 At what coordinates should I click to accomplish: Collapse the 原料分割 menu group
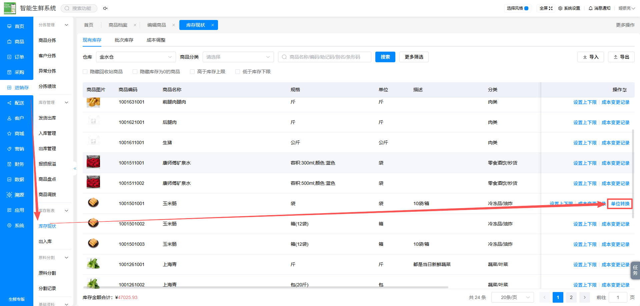pos(67,258)
